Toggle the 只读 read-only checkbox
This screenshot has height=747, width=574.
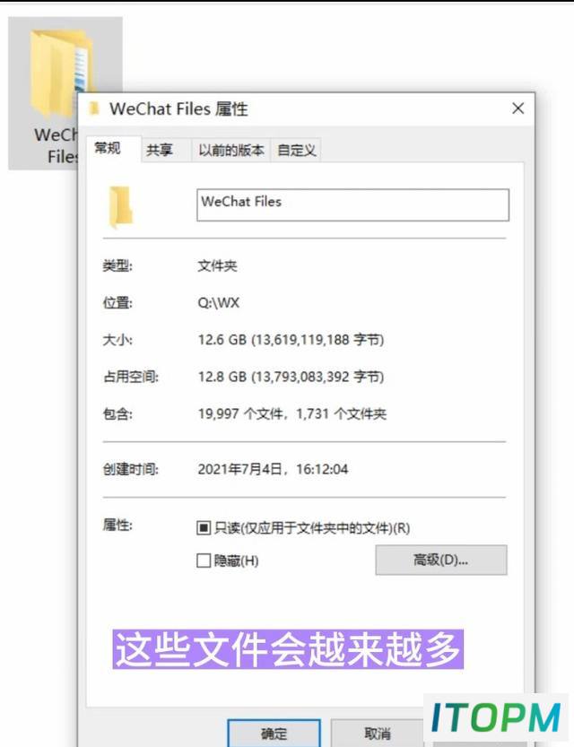click(204, 528)
